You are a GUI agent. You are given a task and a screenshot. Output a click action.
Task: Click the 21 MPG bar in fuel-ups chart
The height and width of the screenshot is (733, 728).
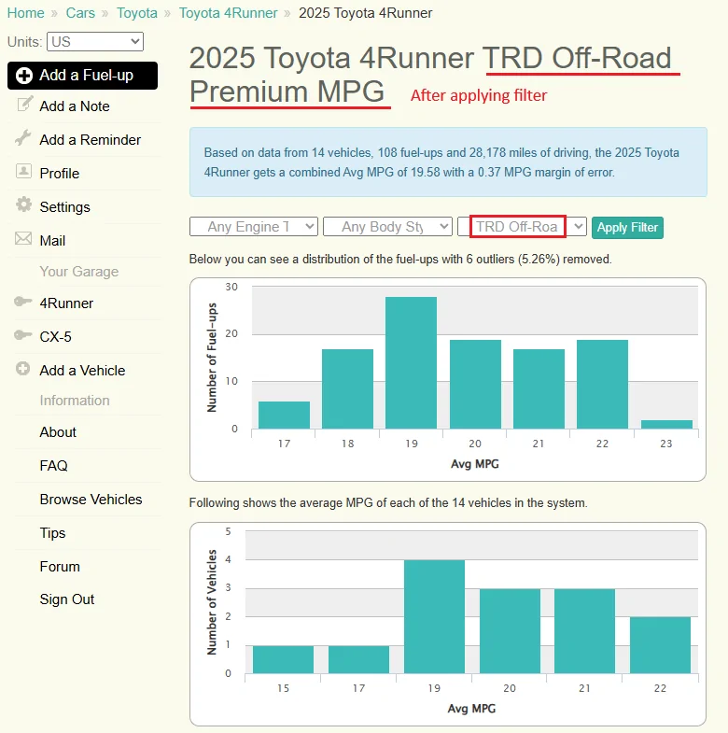tap(539, 389)
